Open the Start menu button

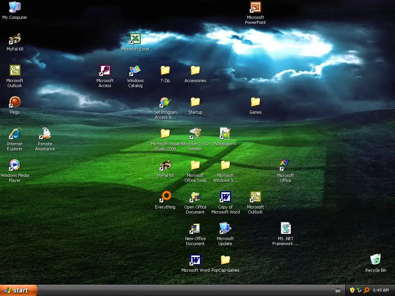[x=19, y=290]
